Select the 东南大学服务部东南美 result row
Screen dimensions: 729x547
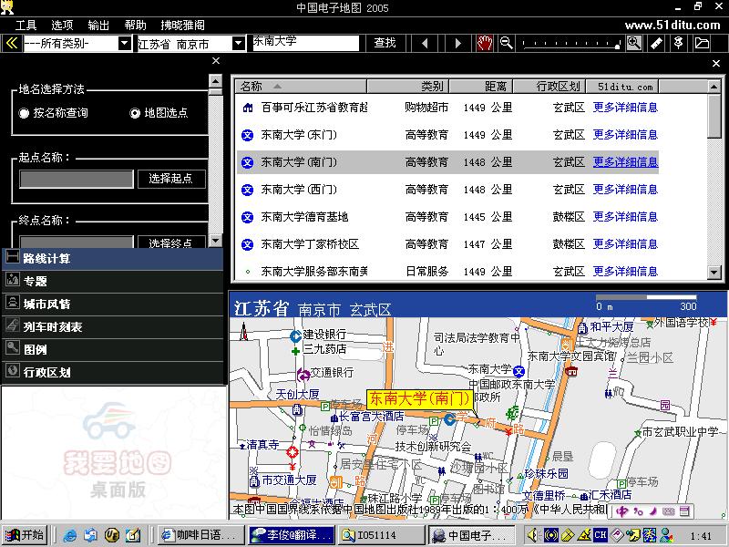(447, 272)
